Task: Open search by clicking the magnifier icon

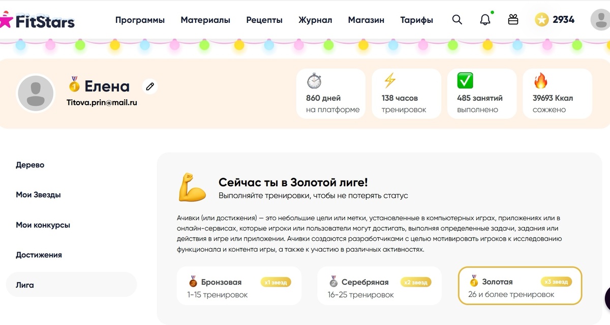Action: coord(456,19)
